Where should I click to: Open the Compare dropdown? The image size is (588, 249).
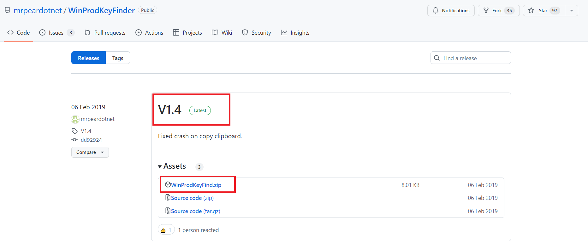pyautogui.click(x=90, y=152)
